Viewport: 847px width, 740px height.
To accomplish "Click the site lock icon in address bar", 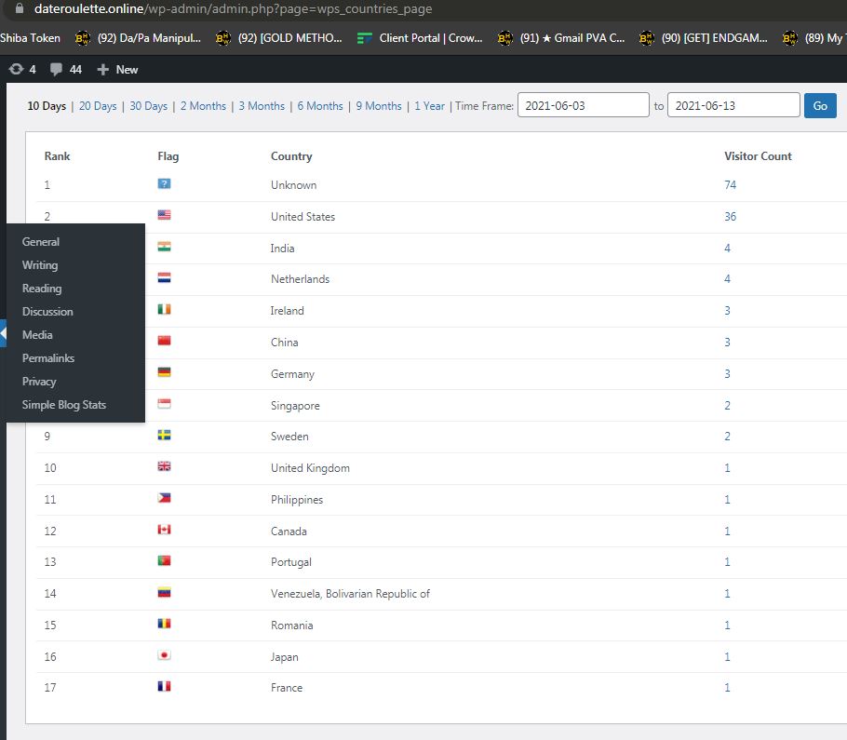I will point(17,8).
